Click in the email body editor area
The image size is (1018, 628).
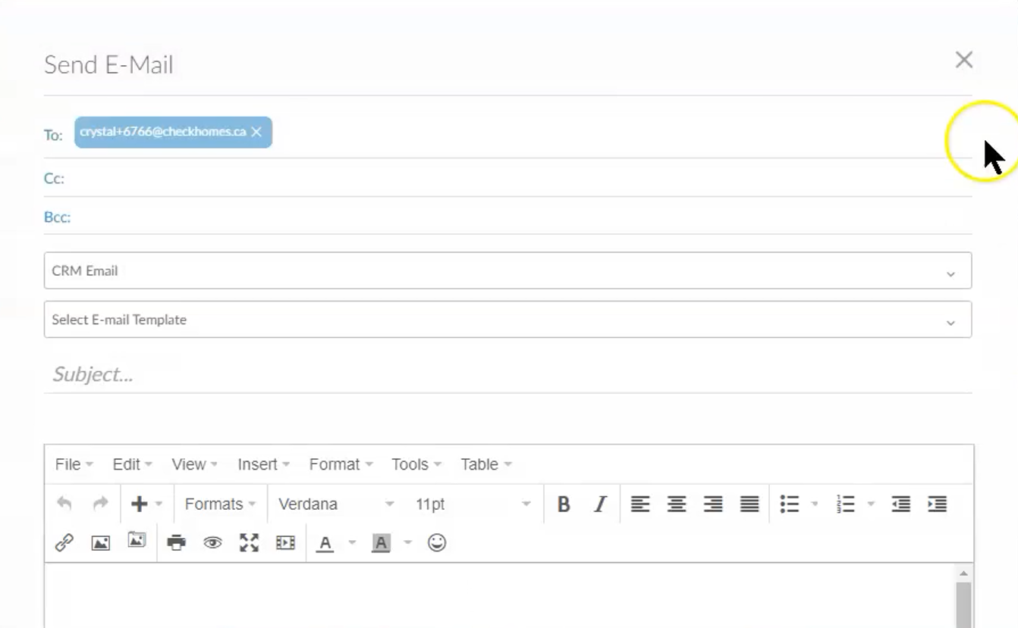499,595
